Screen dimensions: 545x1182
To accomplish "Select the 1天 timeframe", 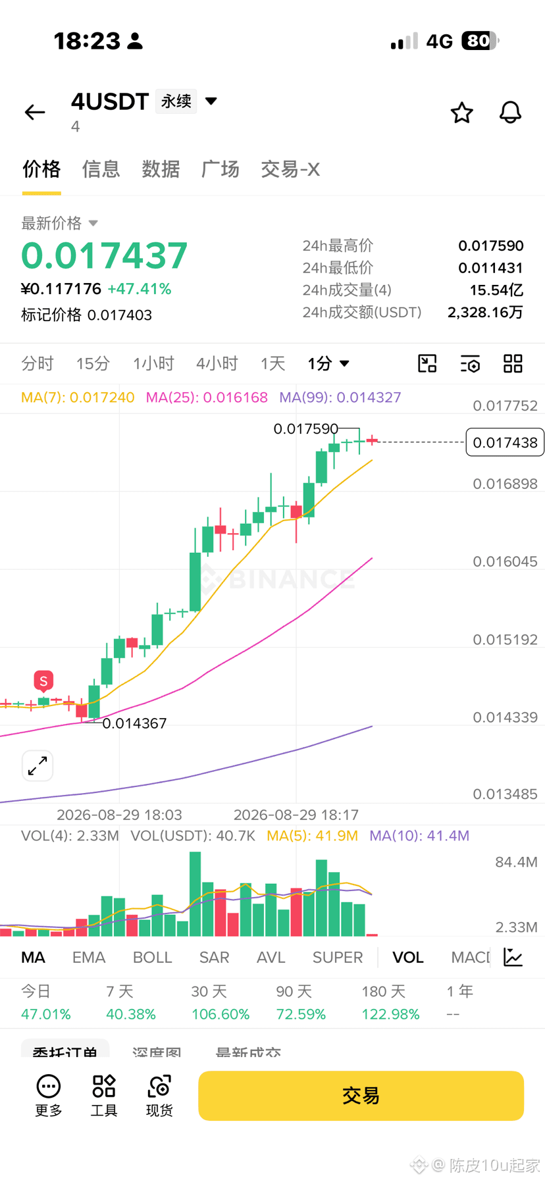I will click(272, 363).
